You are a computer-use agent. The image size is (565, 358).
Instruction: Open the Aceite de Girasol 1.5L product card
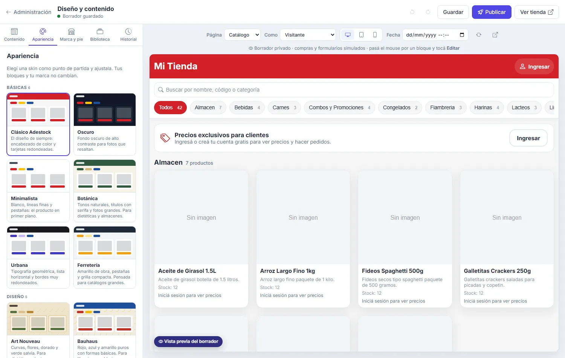click(x=201, y=239)
